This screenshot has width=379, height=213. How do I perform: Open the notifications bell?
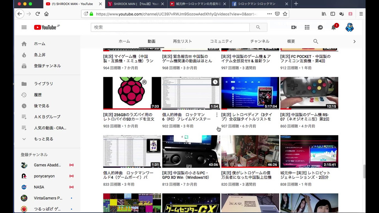[x=334, y=27]
